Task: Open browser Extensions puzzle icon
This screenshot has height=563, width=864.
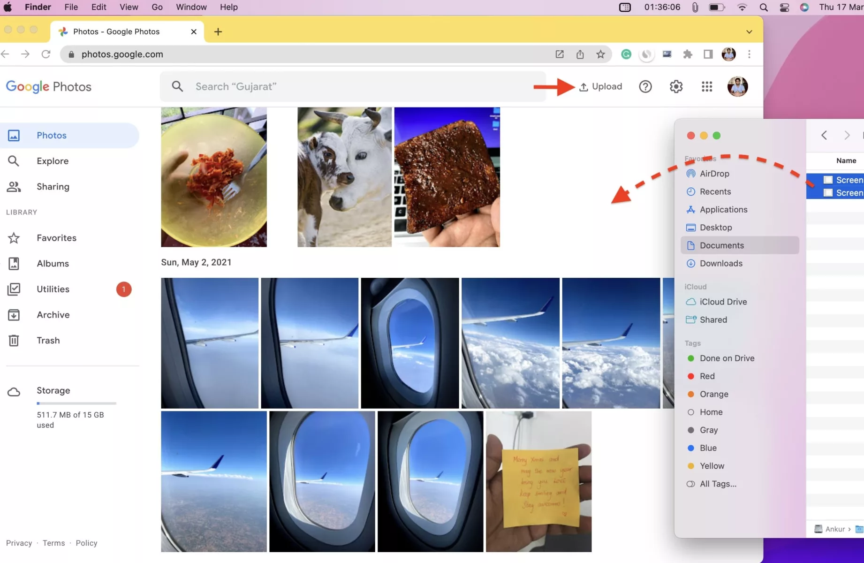Action: coord(688,54)
